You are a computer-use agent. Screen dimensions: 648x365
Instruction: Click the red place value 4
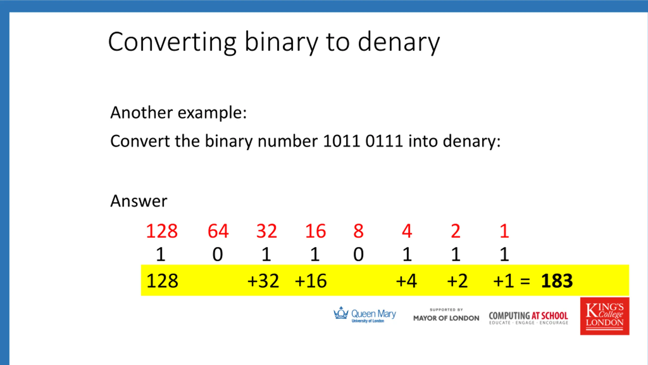tap(407, 231)
